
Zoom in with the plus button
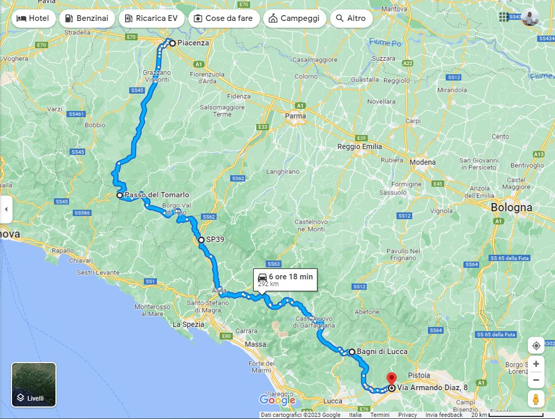(x=536, y=364)
